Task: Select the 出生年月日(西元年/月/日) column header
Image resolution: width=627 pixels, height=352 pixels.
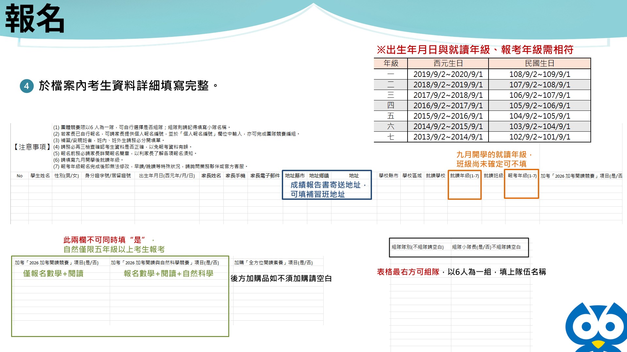Action: point(167,176)
